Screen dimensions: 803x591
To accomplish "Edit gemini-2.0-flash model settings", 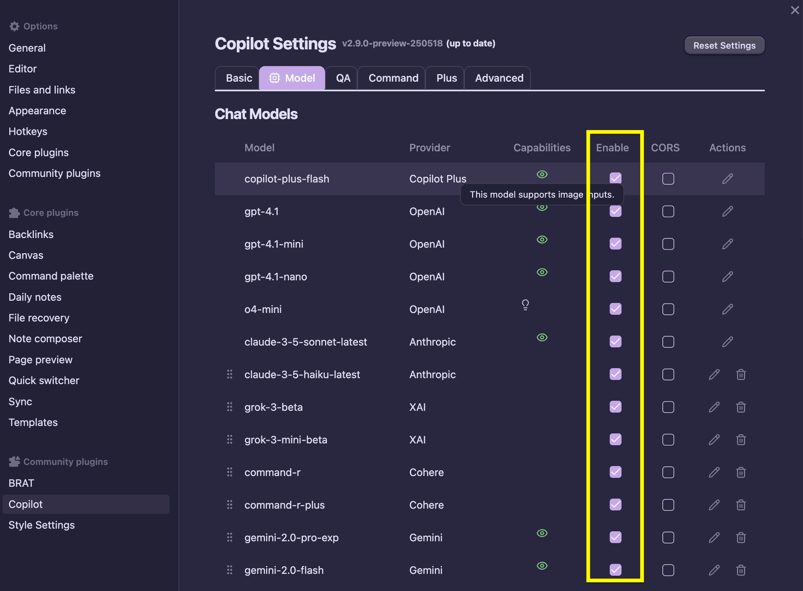I will tap(715, 570).
